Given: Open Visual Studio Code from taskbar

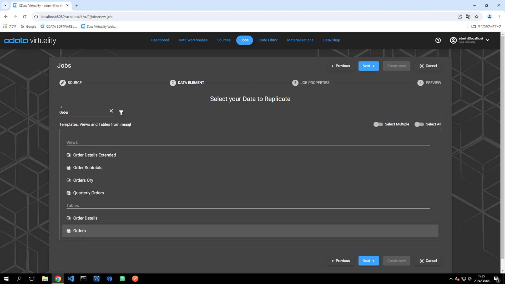Looking at the screenshot, I should 71,279.
